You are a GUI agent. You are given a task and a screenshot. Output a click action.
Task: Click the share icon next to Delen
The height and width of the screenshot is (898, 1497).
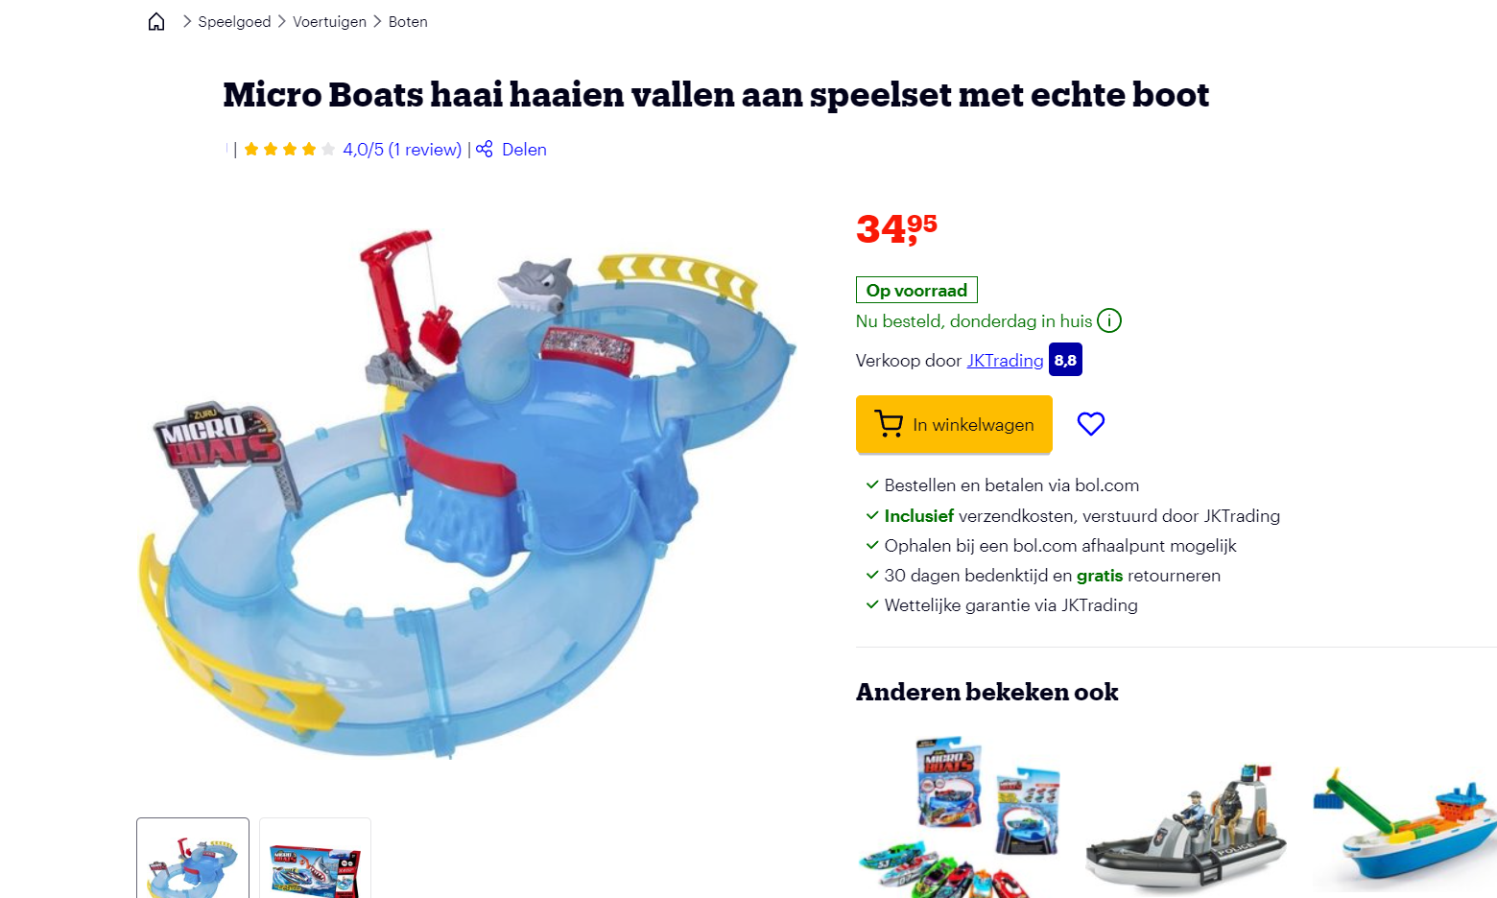pos(485,149)
